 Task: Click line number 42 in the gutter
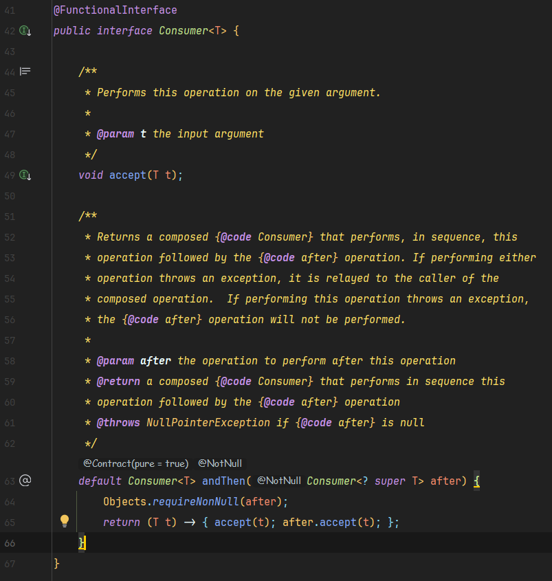pos(10,31)
